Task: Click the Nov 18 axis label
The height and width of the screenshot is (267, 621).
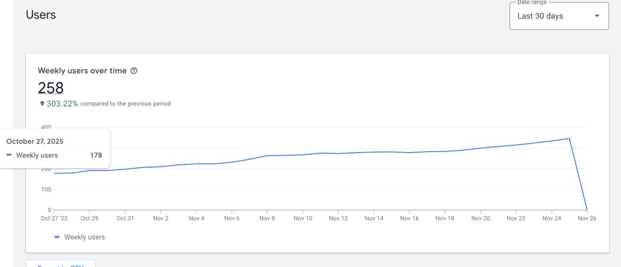Action: [x=445, y=218]
